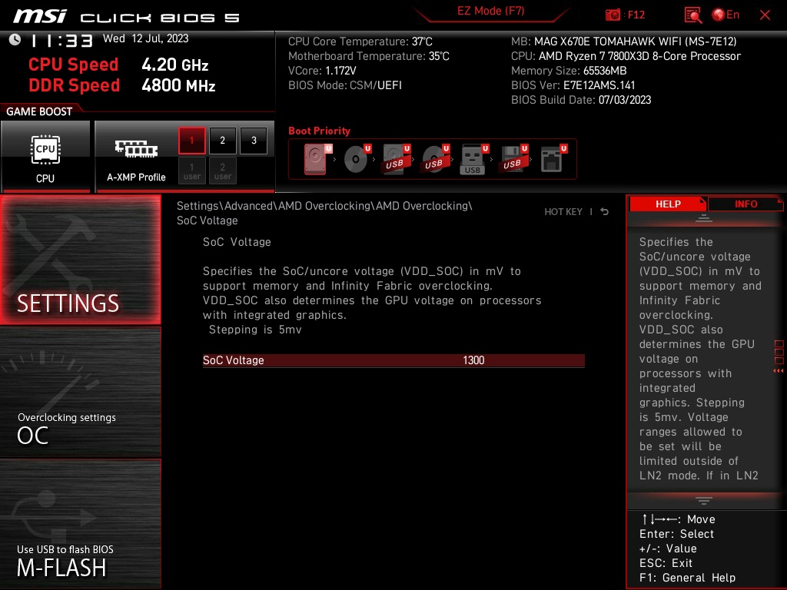Toggle the CPU Game Boost button
The height and width of the screenshot is (590, 787).
coord(45,157)
